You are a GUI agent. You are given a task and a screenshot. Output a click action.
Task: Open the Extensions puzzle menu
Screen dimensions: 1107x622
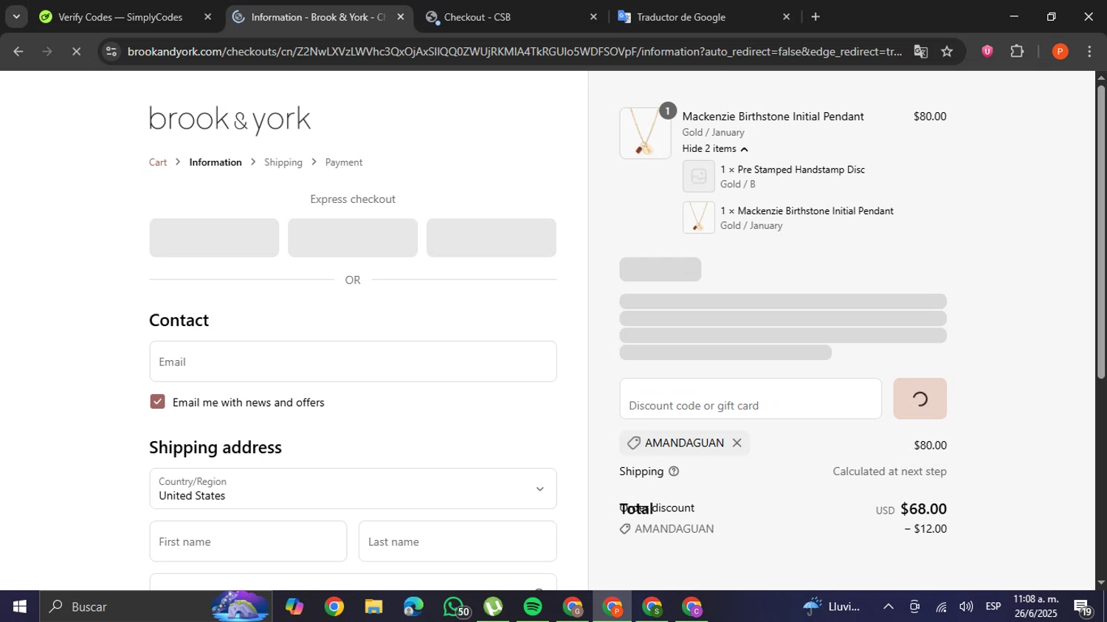click(1017, 52)
